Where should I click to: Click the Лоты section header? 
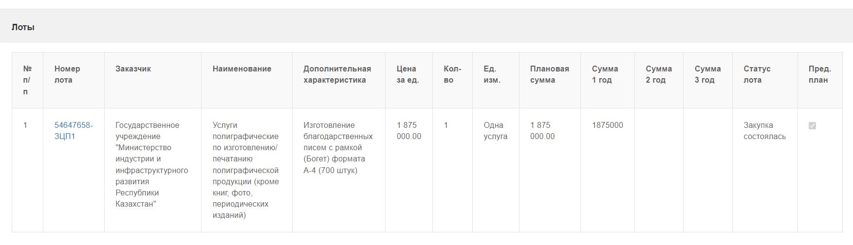[x=23, y=27]
